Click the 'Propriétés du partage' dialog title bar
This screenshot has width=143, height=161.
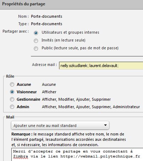click(71, 5)
